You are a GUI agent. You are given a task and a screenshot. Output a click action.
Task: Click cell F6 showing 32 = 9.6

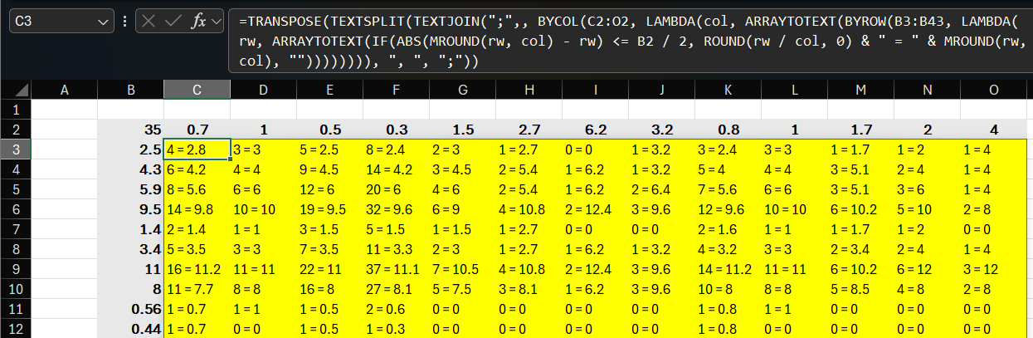click(x=396, y=209)
